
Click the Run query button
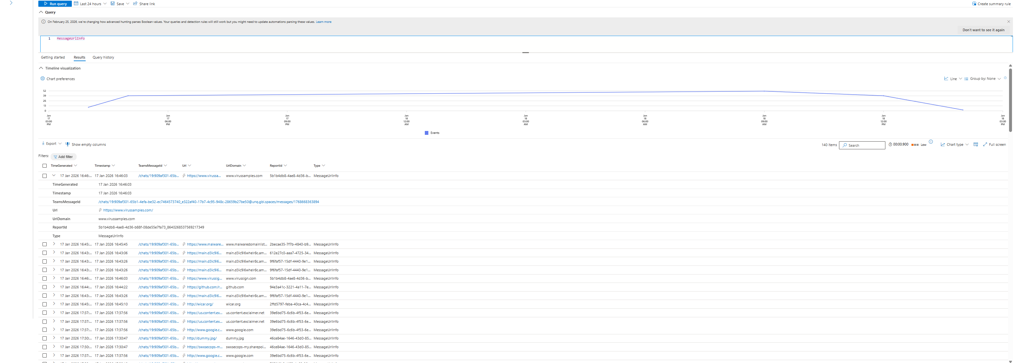coord(55,4)
